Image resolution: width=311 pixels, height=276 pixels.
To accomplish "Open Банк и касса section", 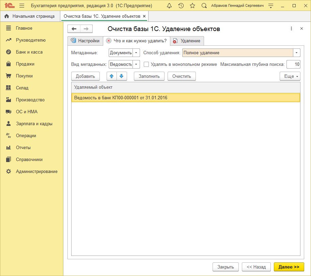I will 29,52.
